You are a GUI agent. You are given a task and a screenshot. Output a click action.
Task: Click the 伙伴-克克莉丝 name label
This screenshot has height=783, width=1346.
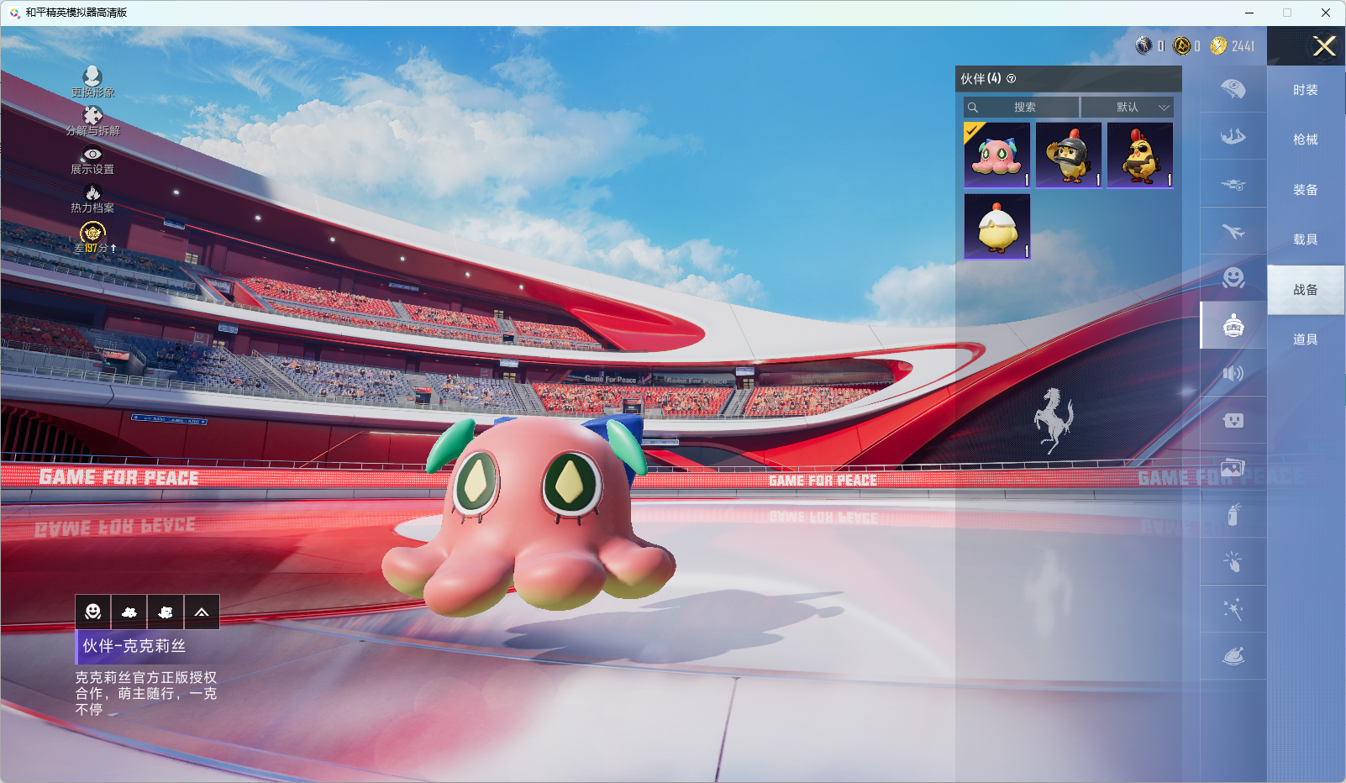click(x=134, y=646)
